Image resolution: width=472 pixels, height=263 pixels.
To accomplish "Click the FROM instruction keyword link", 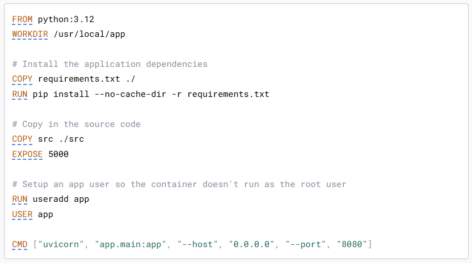I will tap(22, 19).
